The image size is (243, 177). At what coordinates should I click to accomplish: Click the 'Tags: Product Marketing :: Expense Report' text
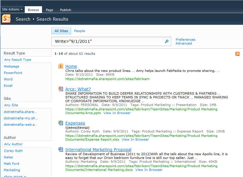pos(167,131)
